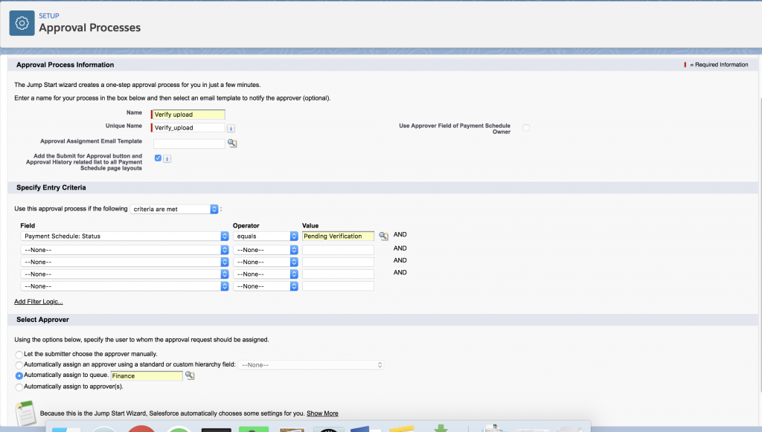Click the info icon beside Unique Name
This screenshot has height=432, width=762.
pos(231,128)
